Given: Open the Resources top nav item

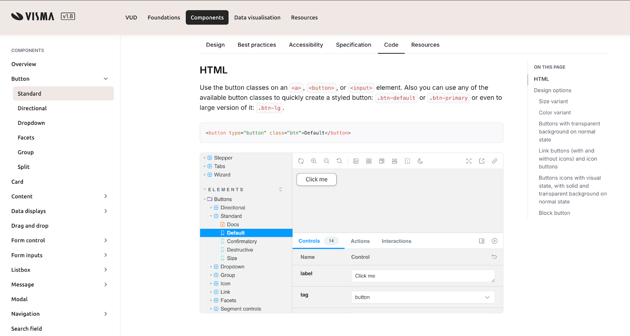Looking at the screenshot, I should [x=304, y=17].
